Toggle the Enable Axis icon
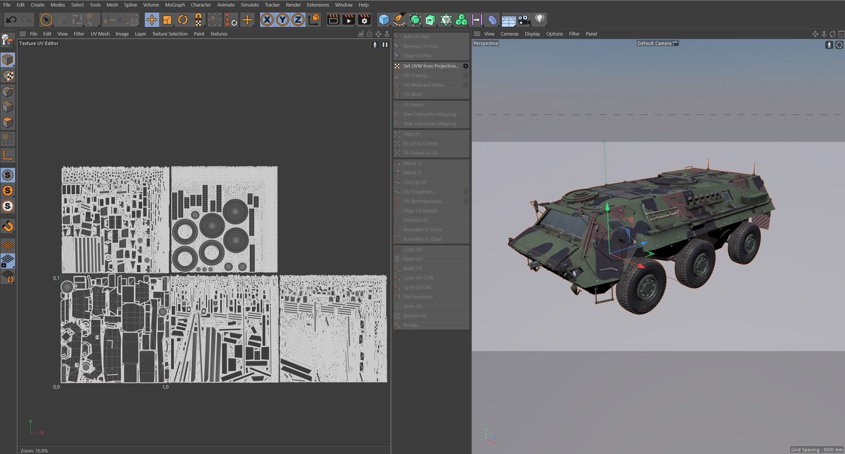 [x=8, y=155]
